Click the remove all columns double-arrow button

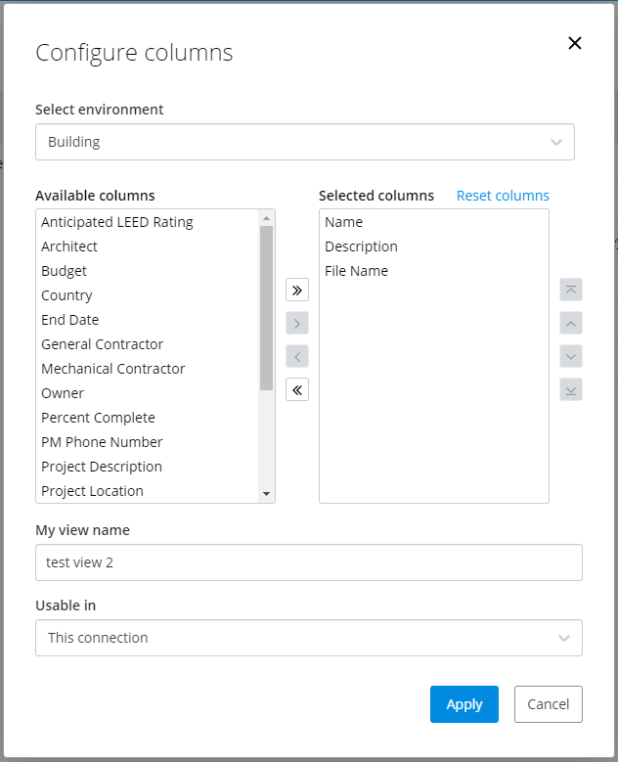point(297,390)
